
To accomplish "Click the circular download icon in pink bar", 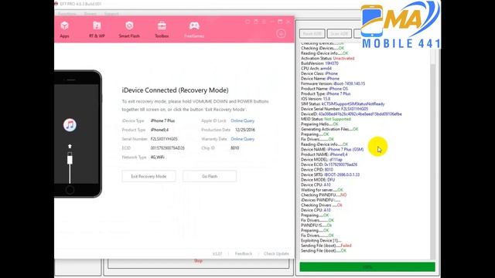I will tap(281, 33).
